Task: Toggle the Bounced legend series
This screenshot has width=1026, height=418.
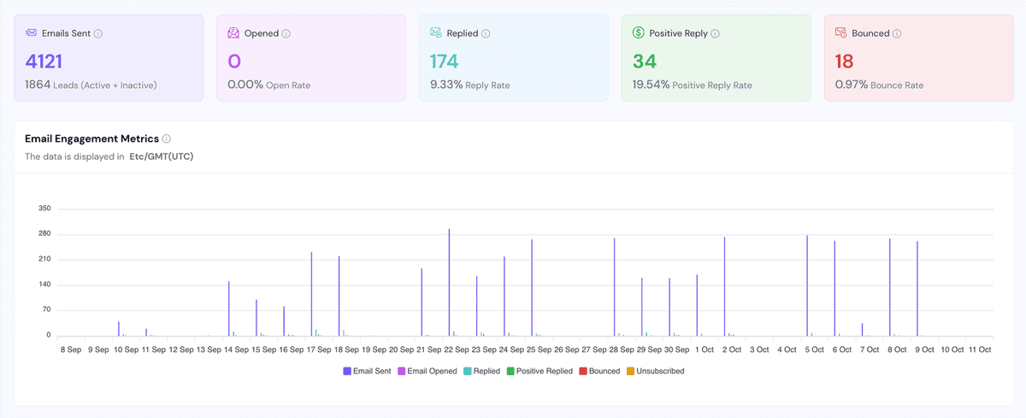Action: [600, 371]
